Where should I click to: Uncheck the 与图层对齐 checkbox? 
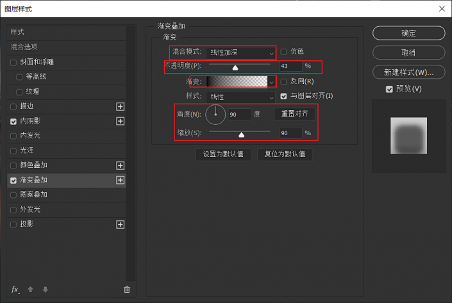(x=284, y=96)
